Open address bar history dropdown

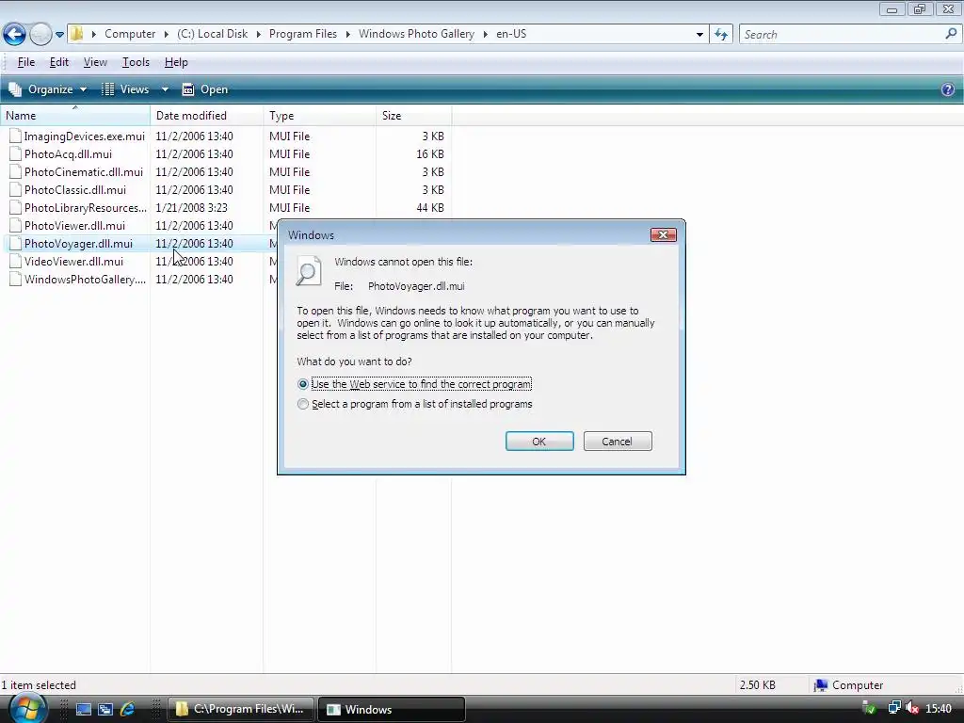pos(699,35)
